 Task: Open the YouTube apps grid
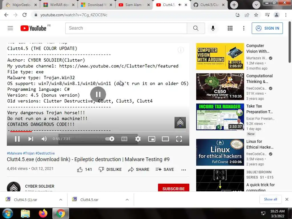point(230,28)
